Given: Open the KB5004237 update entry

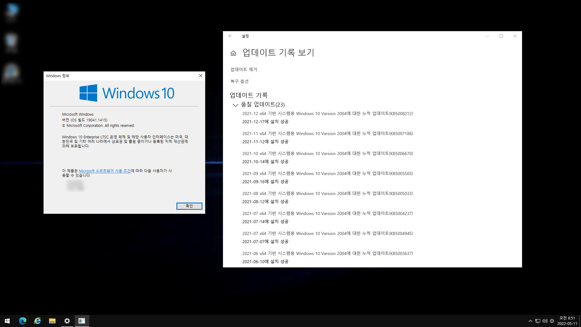Looking at the screenshot, I should pyautogui.click(x=327, y=213).
